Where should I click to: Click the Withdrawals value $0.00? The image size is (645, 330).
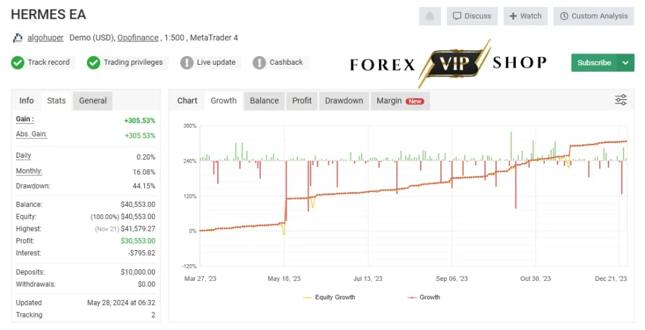(x=146, y=284)
